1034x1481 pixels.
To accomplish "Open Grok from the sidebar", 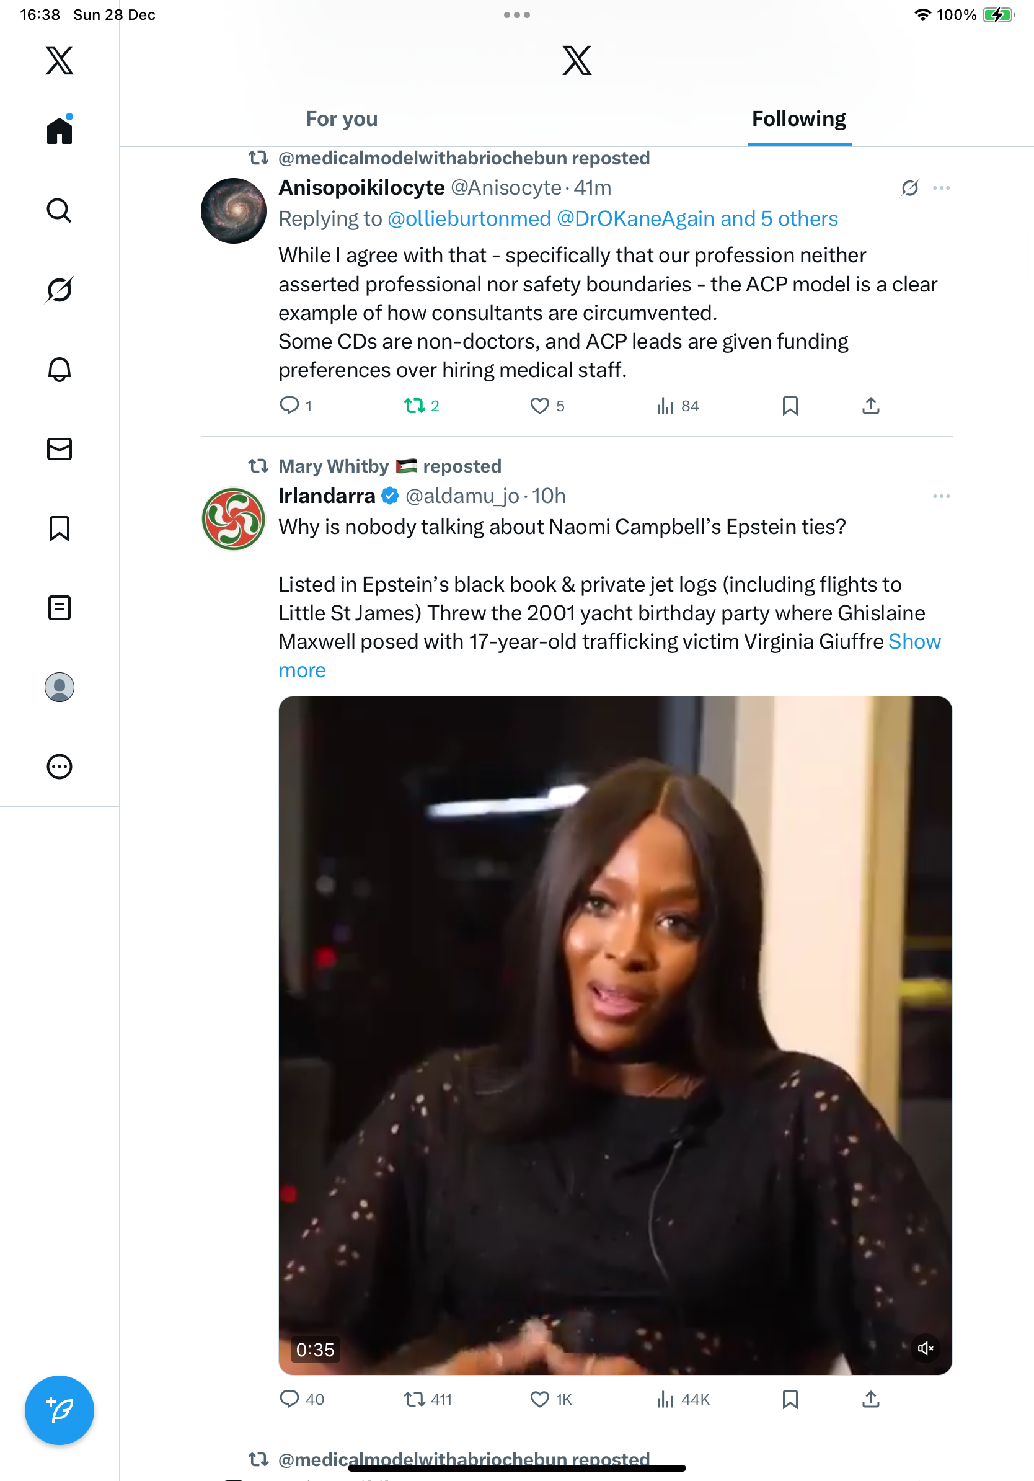I will coord(60,290).
